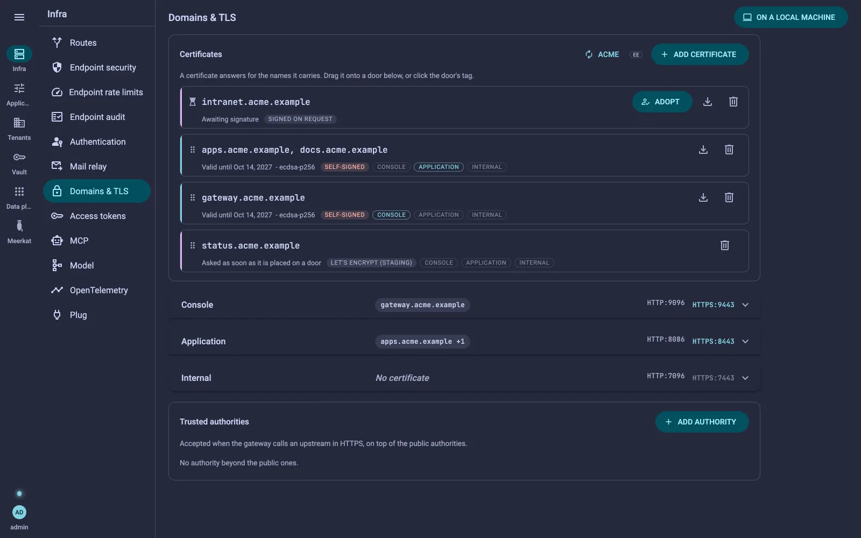Viewport: 861px width, 538px height.
Task: Click the status indicator dot above admin
Action: tap(19, 493)
